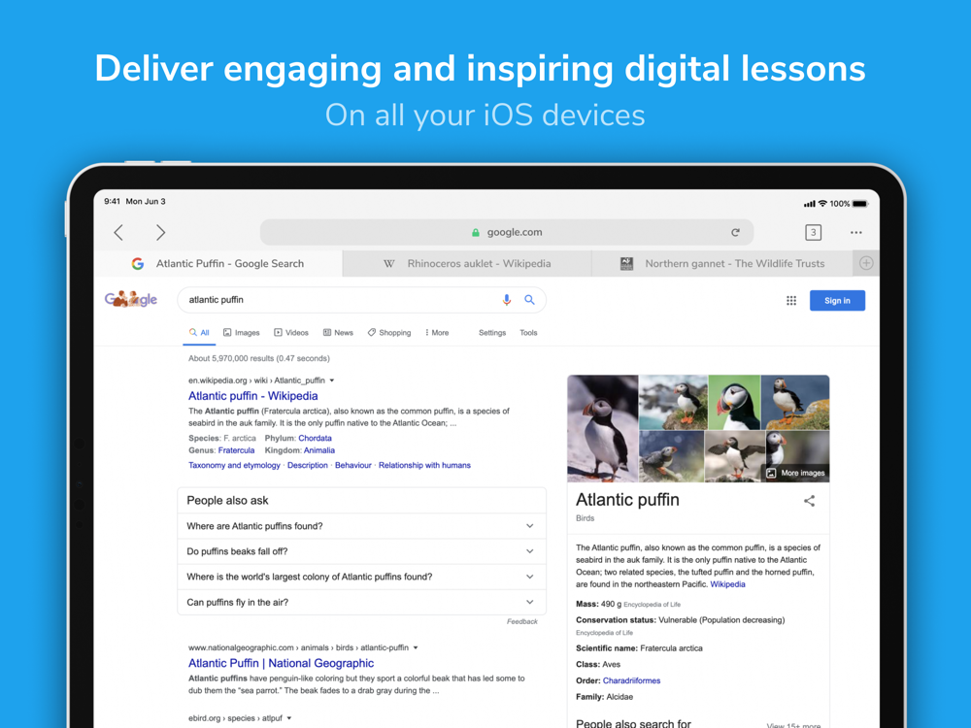This screenshot has width=971, height=728.
Task: Switch to Rhinoceros auklet - Wikipedia tab
Action: [467, 264]
